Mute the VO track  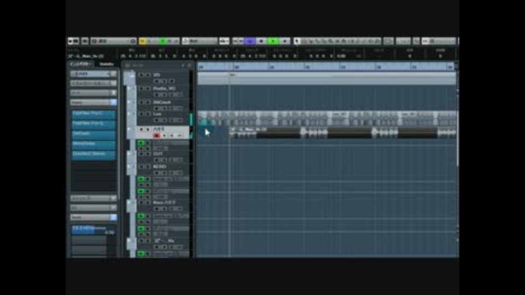click(x=141, y=75)
